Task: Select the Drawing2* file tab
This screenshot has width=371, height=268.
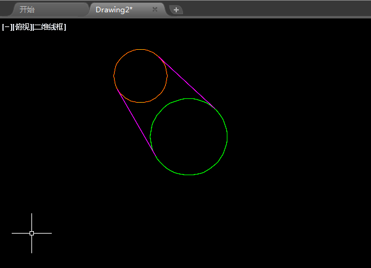Action: tap(114, 10)
